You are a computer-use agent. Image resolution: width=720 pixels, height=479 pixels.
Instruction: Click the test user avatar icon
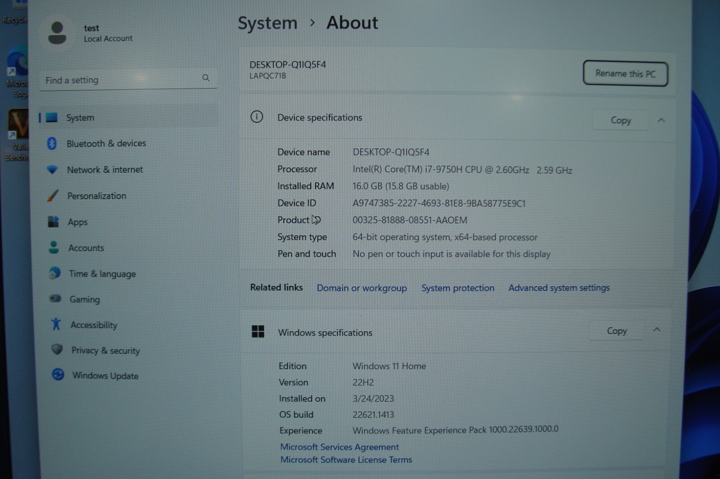coord(57,33)
